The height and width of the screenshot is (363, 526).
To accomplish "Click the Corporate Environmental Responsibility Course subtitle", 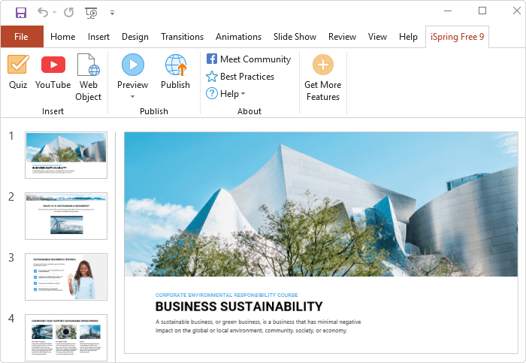I will tap(227, 295).
